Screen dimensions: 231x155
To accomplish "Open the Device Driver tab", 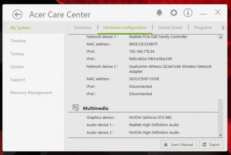I will (170, 27).
